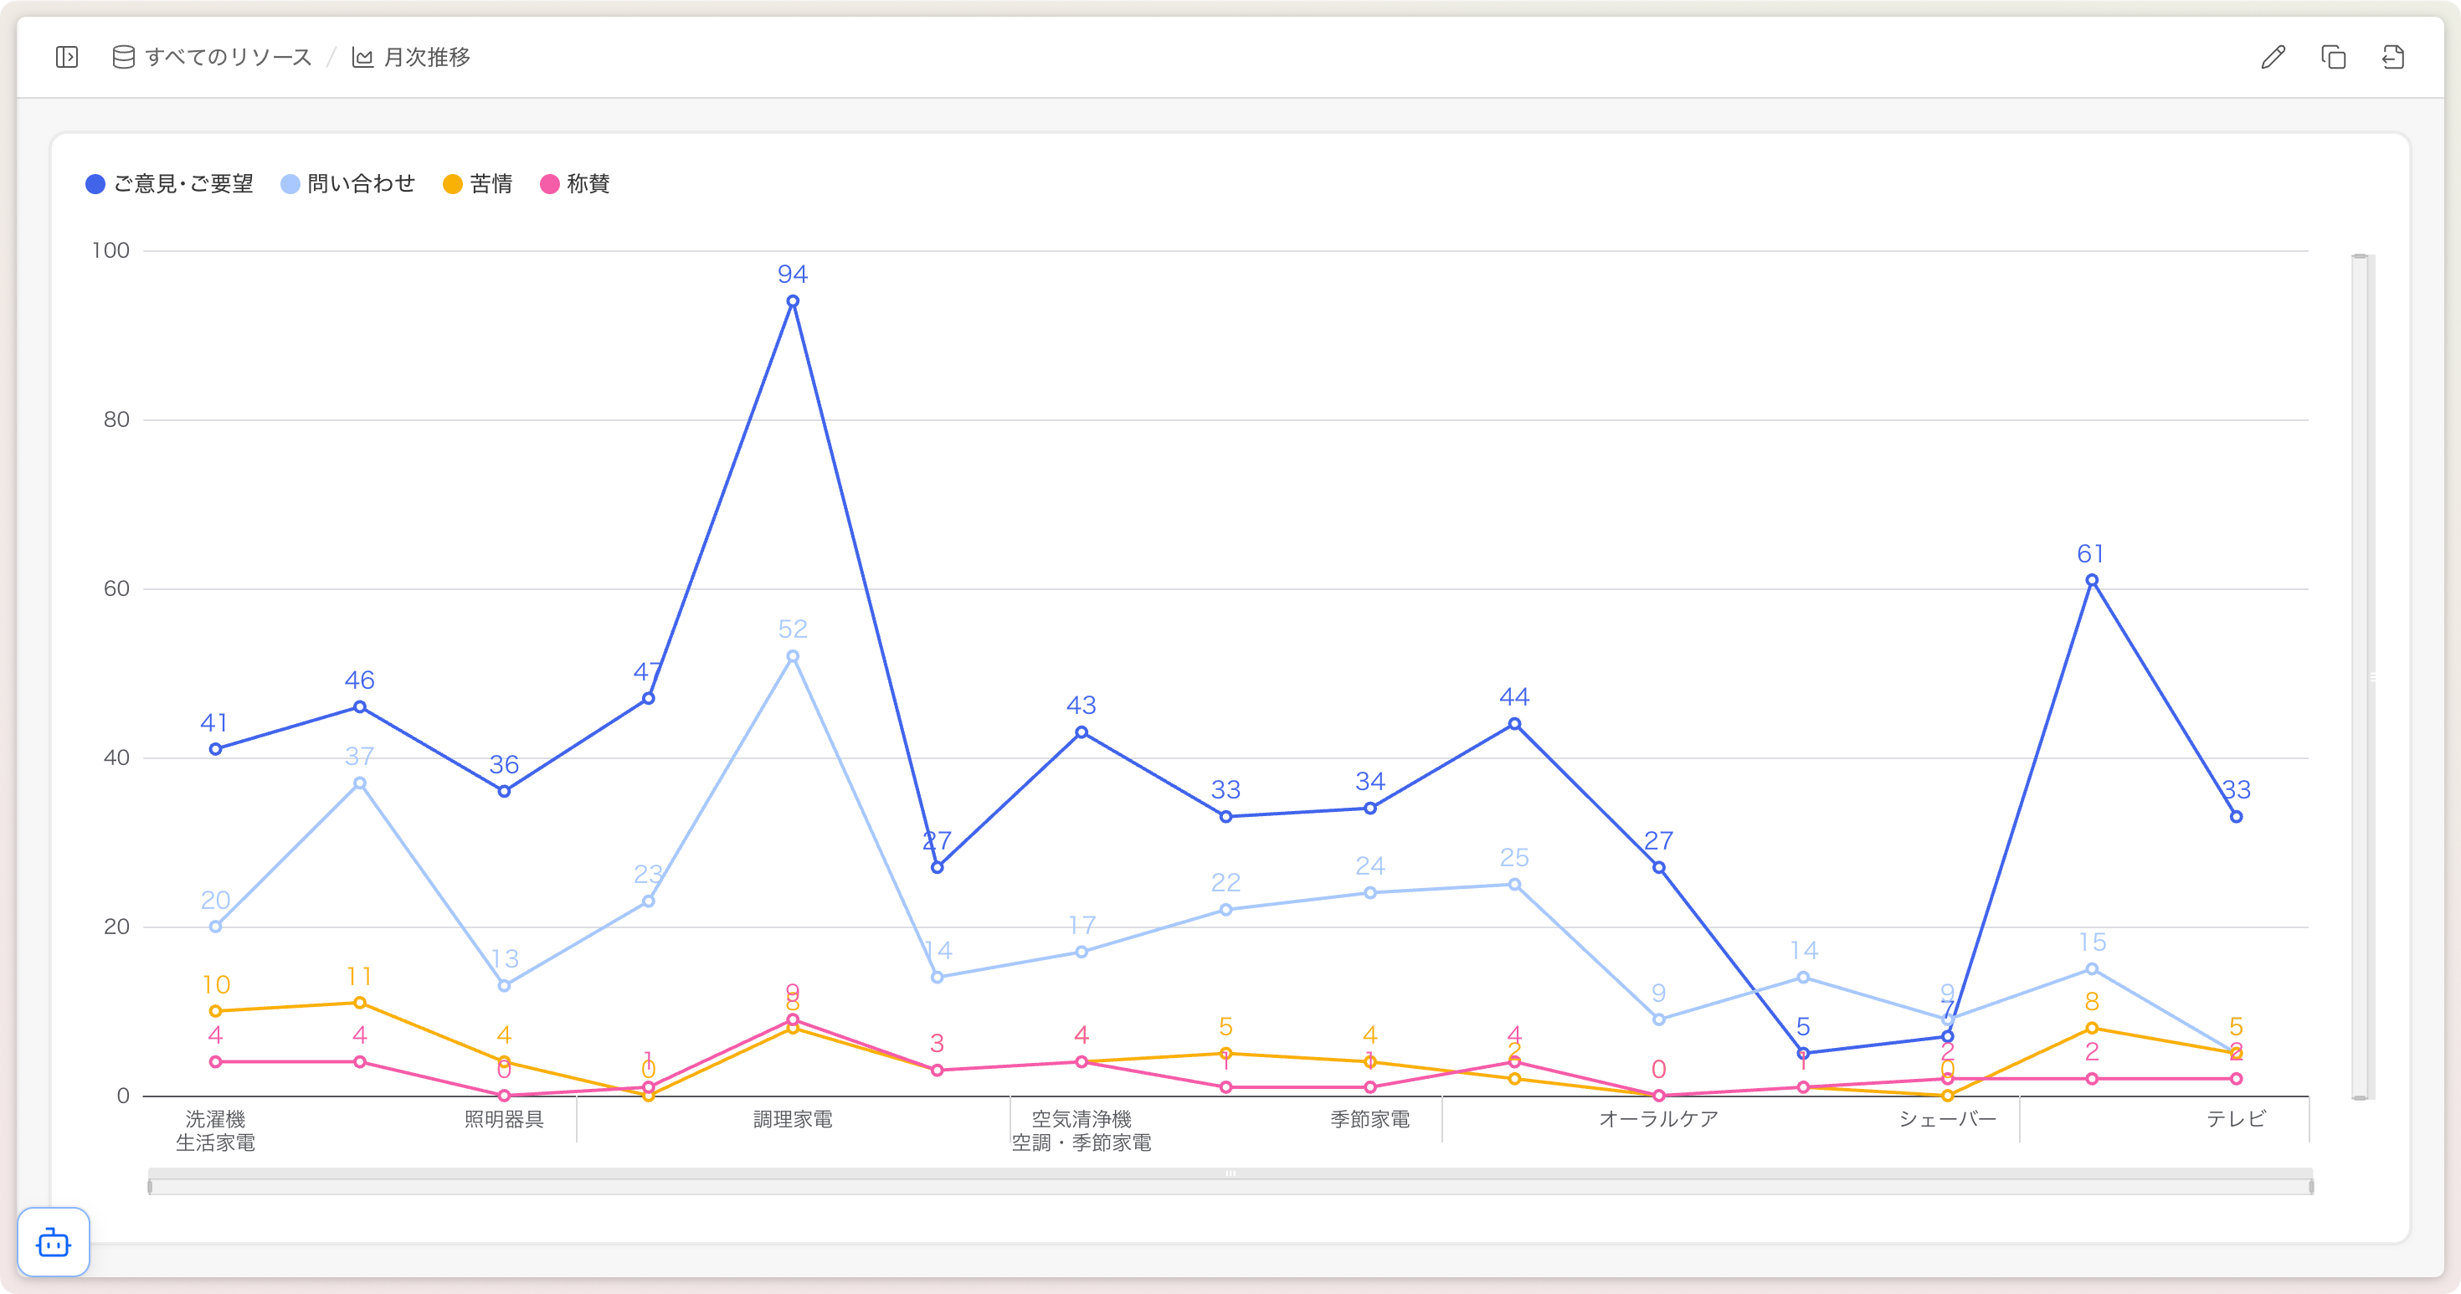Open the robot assistant button

tap(54, 1241)
